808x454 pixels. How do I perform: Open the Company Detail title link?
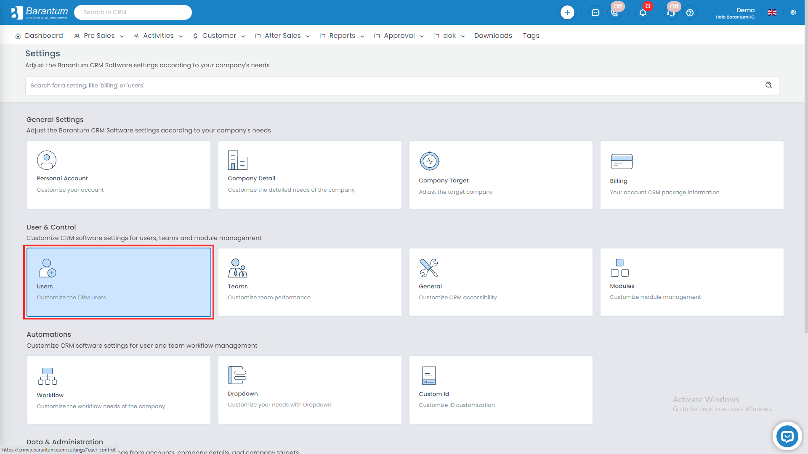coord(251,179)
